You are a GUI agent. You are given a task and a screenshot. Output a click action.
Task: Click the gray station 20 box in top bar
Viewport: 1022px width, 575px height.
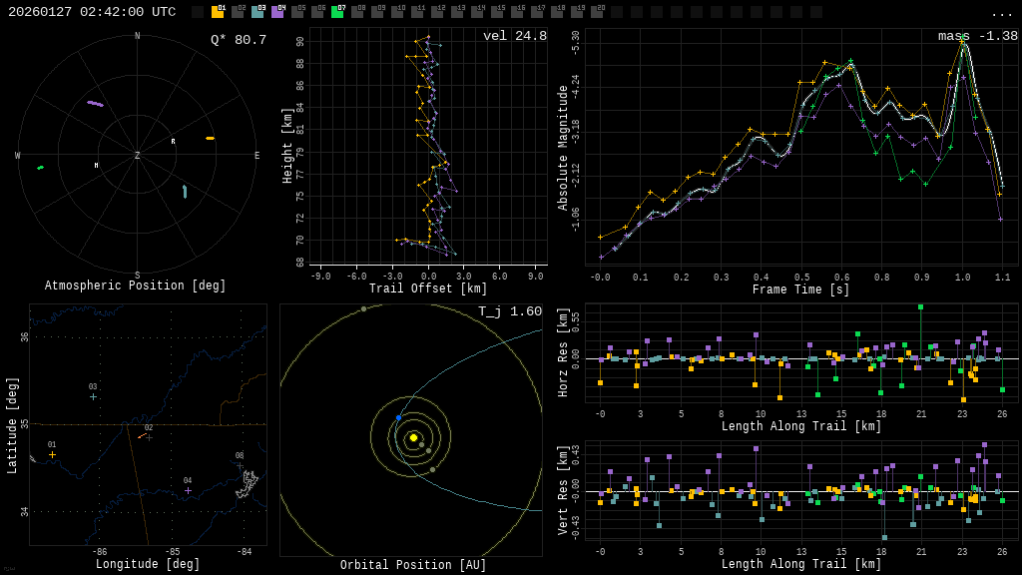[x=597, y=12]
